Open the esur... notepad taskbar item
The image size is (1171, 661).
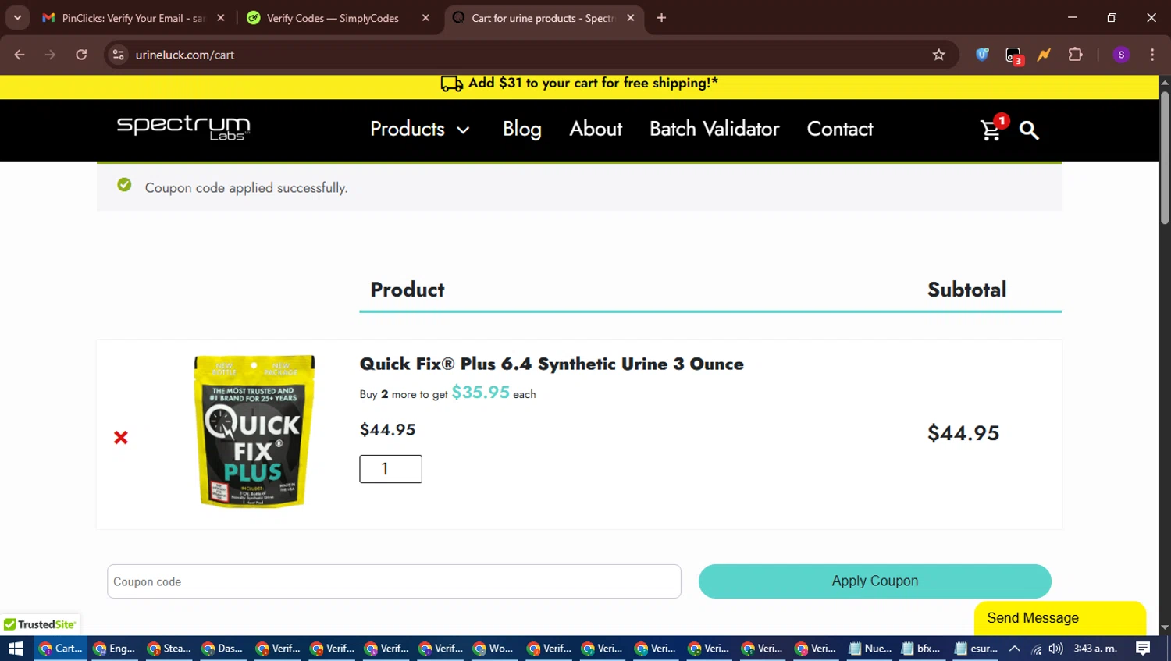pos(976,649)
